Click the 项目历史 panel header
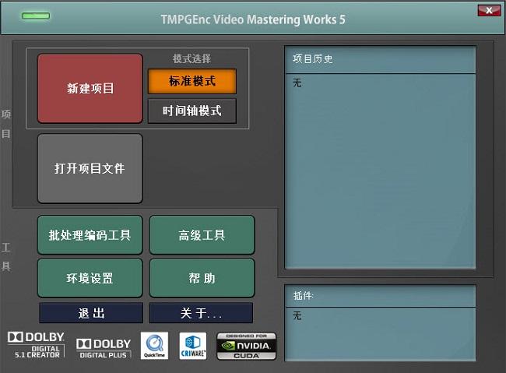 coord(379,59)
